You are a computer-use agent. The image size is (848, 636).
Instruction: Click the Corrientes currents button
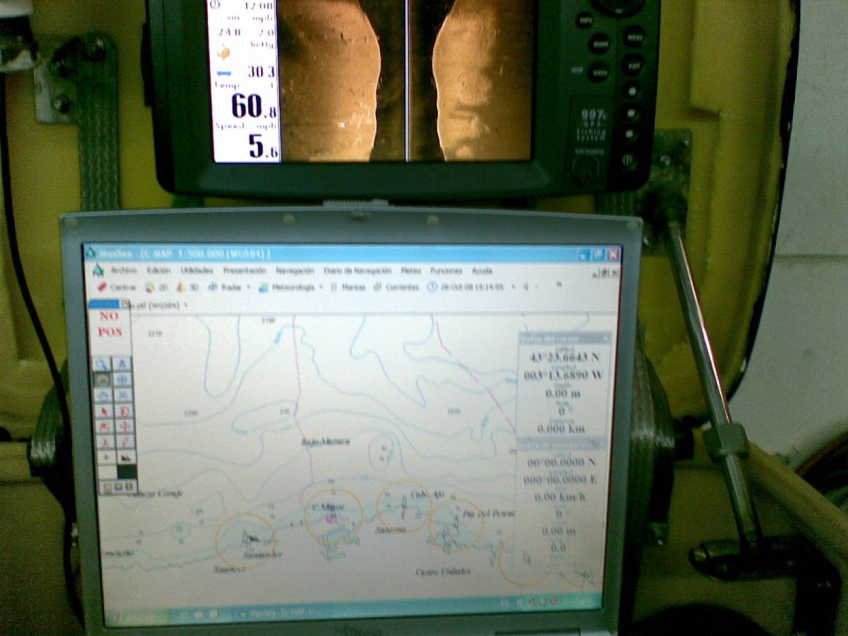pos(396,287)
